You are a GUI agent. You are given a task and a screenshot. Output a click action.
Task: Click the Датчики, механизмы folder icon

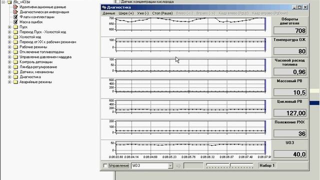(x=15, y=72)
